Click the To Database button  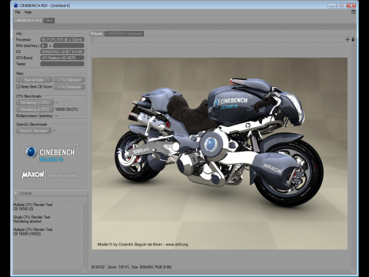[x=69, y=87]
